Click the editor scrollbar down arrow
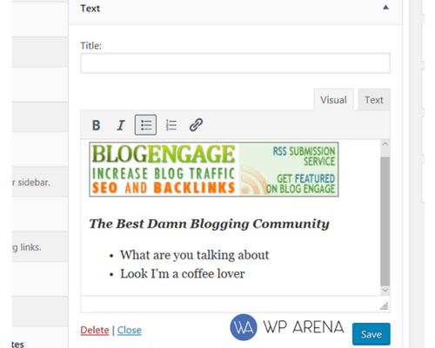 (385, 291)
